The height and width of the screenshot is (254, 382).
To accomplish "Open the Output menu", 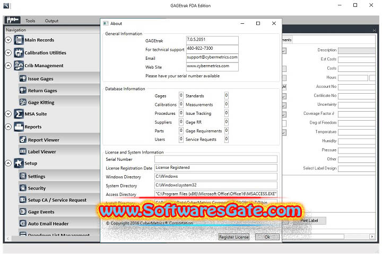I will pyautogui.click(x=51, y=21).
